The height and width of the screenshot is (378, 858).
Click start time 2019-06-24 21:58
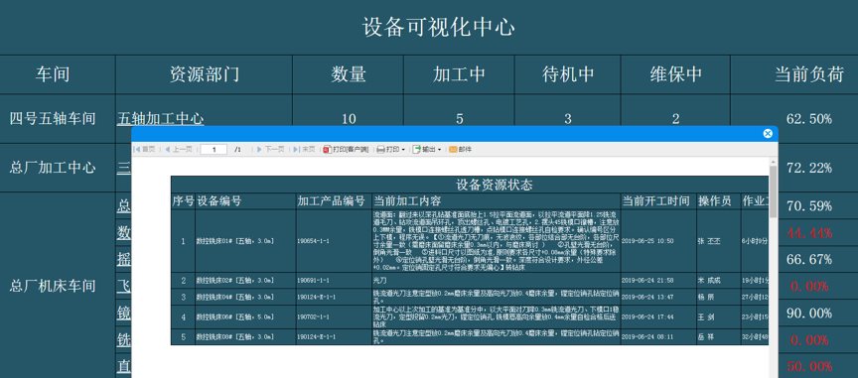pos(647,281)
